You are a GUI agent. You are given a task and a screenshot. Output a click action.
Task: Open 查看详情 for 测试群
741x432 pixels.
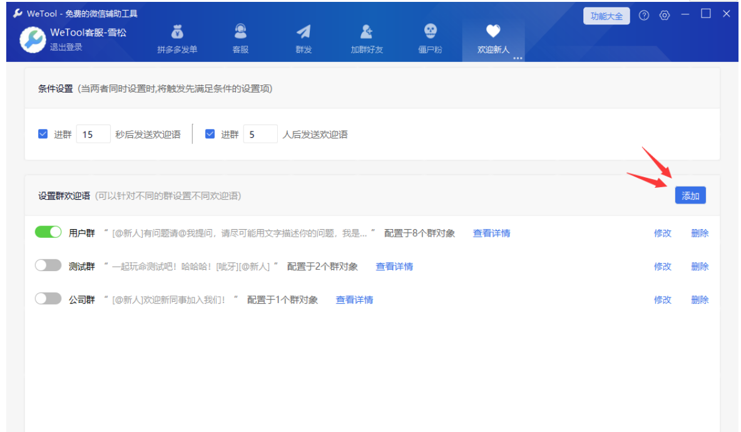[394, 267]
